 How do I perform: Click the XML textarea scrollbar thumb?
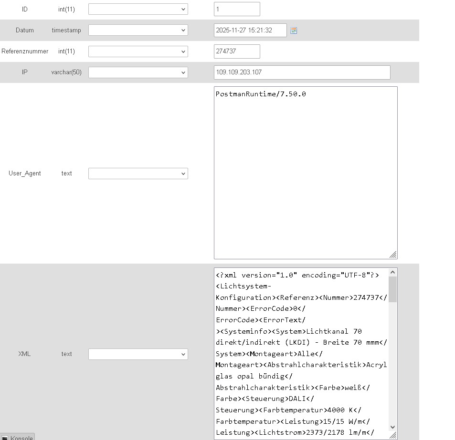(x=393, y=289)
